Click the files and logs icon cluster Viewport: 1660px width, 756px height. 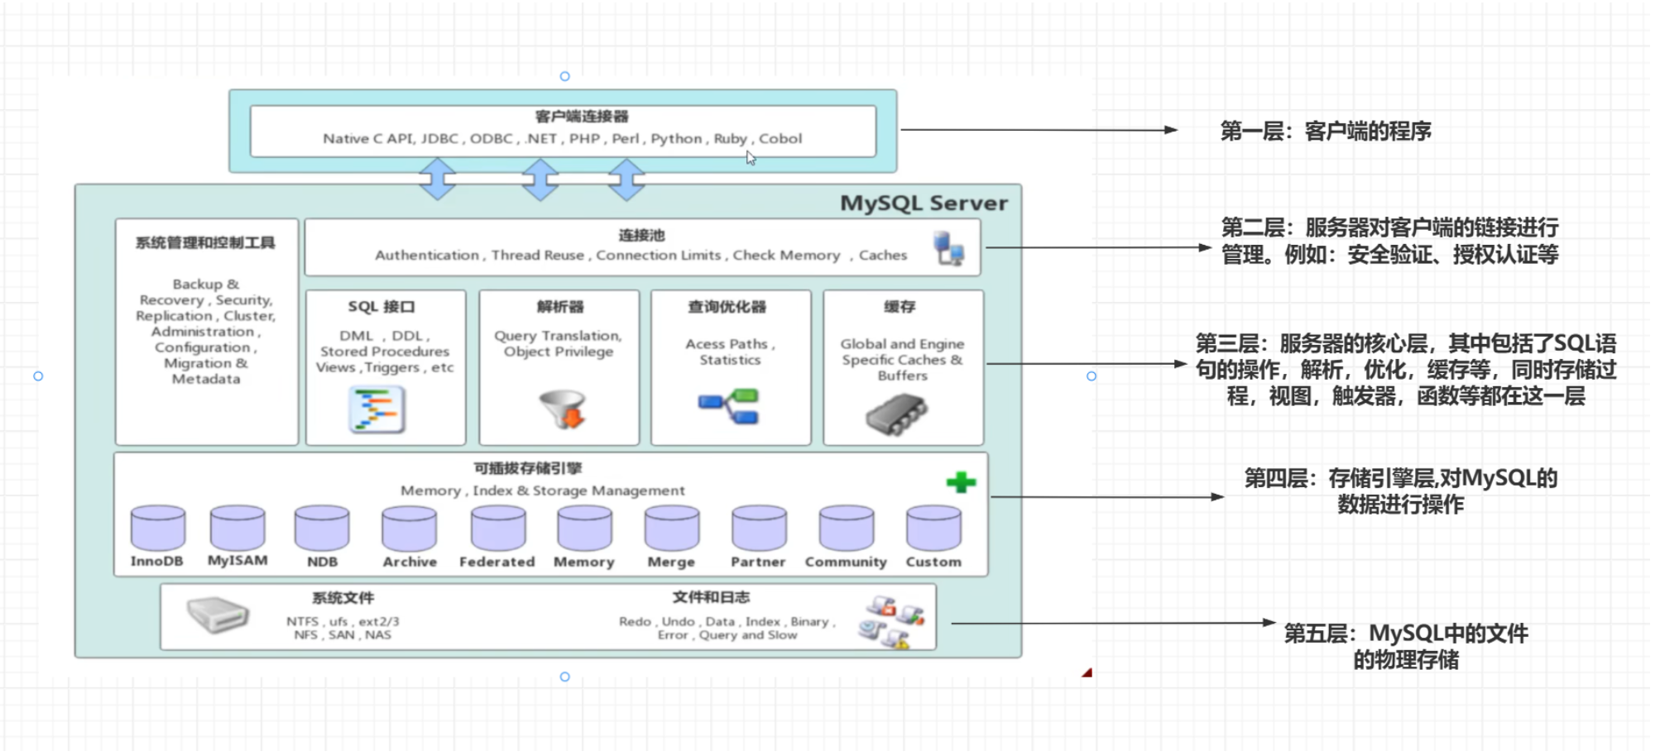pyautogui.click(x=890, y=622)
